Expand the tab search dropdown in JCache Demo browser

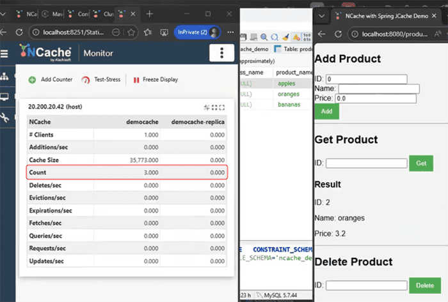click(322, 16)
